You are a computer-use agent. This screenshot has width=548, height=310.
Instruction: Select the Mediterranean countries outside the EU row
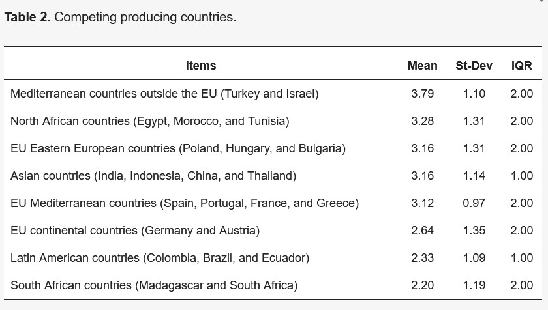(273, 94)
